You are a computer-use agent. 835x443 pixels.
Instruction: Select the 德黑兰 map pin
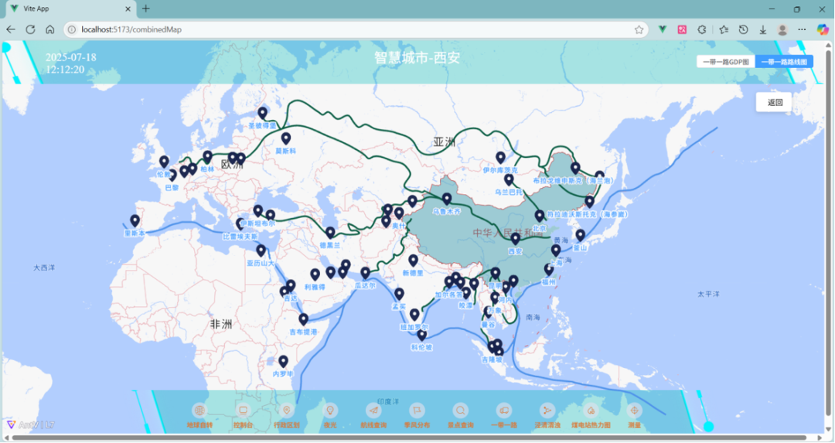click(x=330, y=233)
